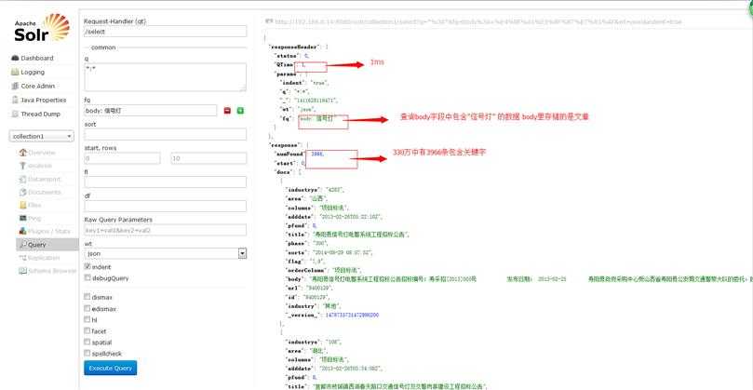Open the Dashboard page

click(37, 58)
